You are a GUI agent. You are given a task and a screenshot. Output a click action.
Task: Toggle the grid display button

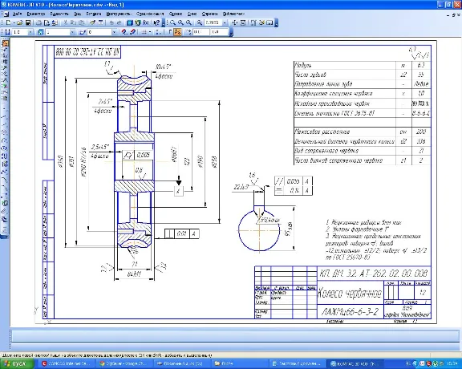(144, 32)
